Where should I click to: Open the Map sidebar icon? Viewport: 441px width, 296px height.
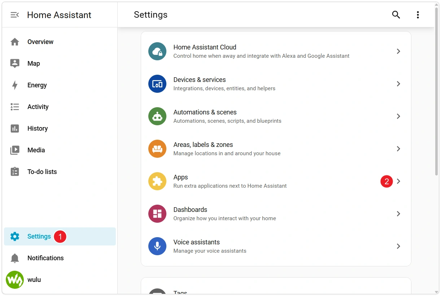pos(15,64)
